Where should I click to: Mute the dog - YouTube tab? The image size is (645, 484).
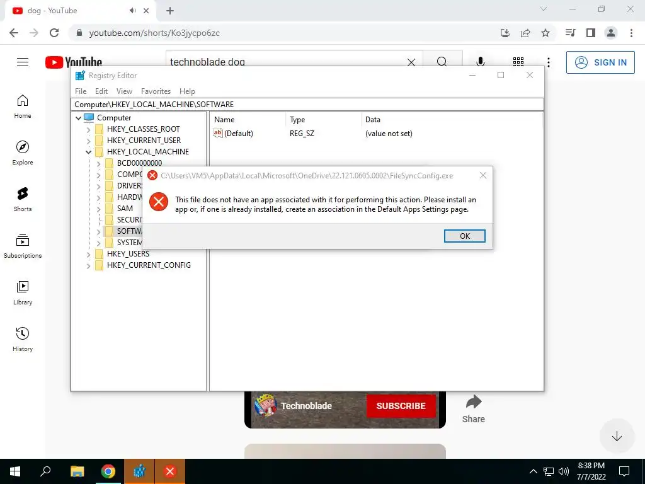coord(132,11)
